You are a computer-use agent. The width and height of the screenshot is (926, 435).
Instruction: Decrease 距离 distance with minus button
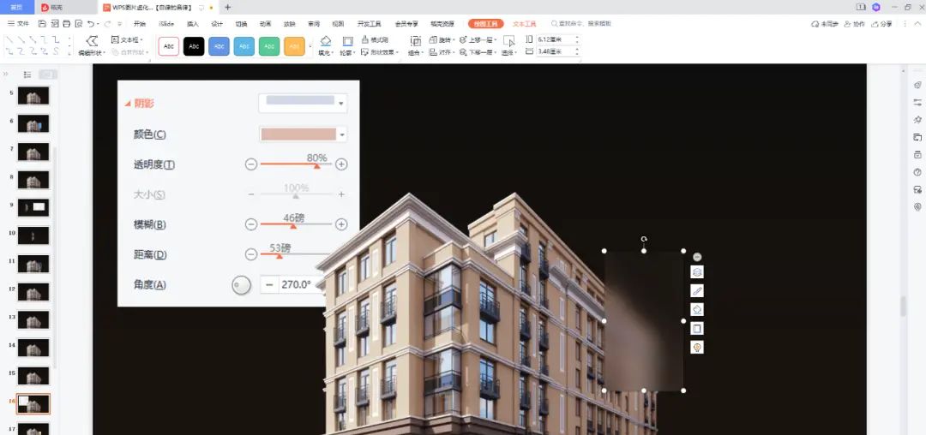(251, 254)
